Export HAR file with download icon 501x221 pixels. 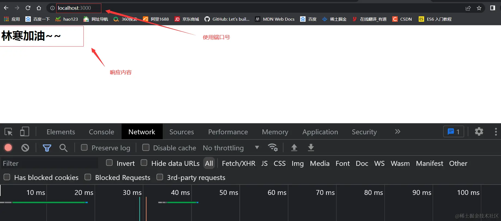point(311,148)
